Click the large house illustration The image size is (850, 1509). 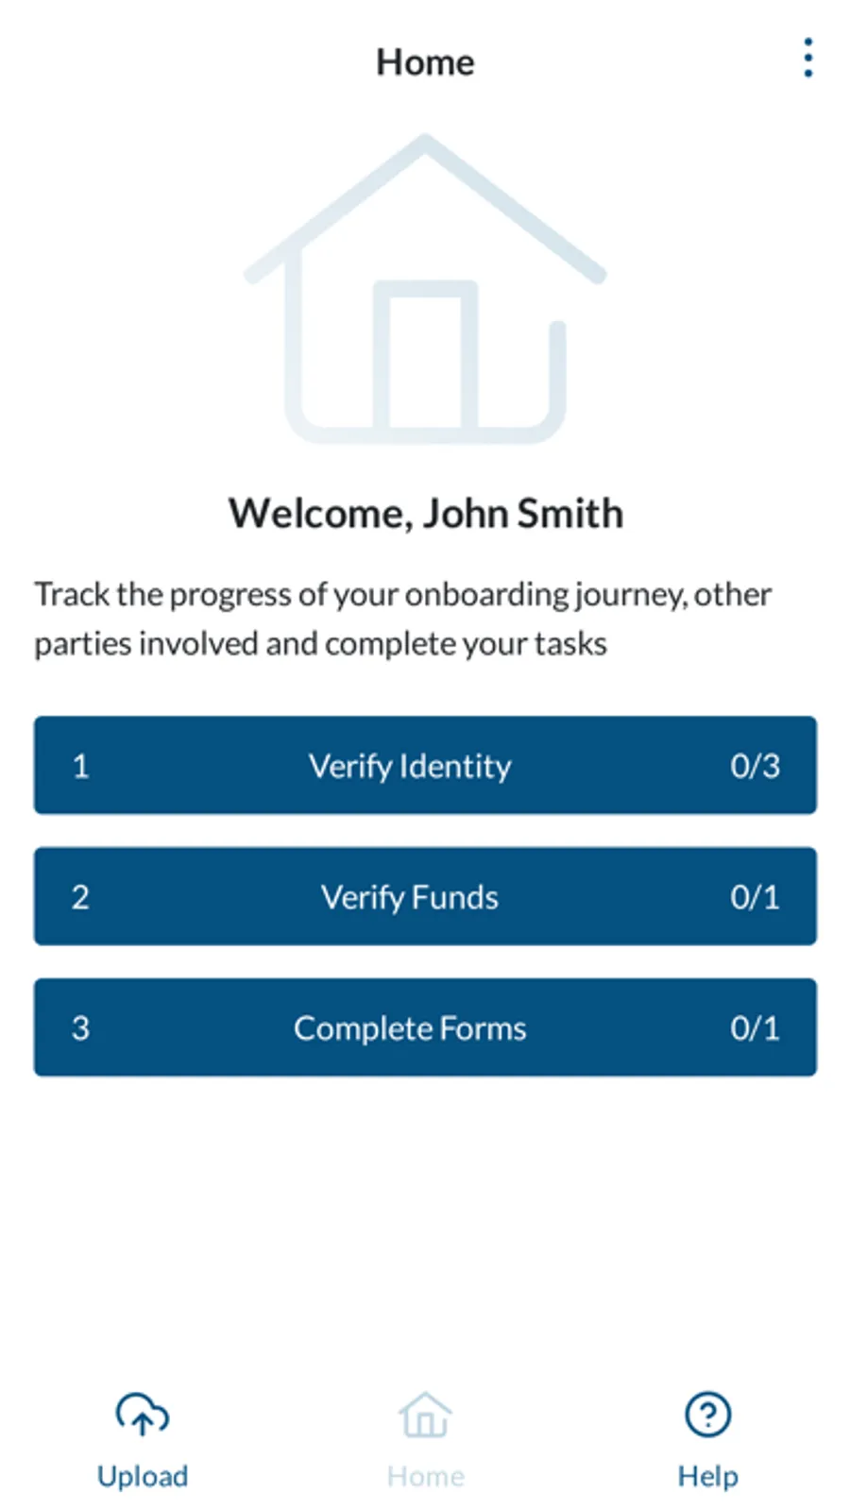click(x=425, y=289)
